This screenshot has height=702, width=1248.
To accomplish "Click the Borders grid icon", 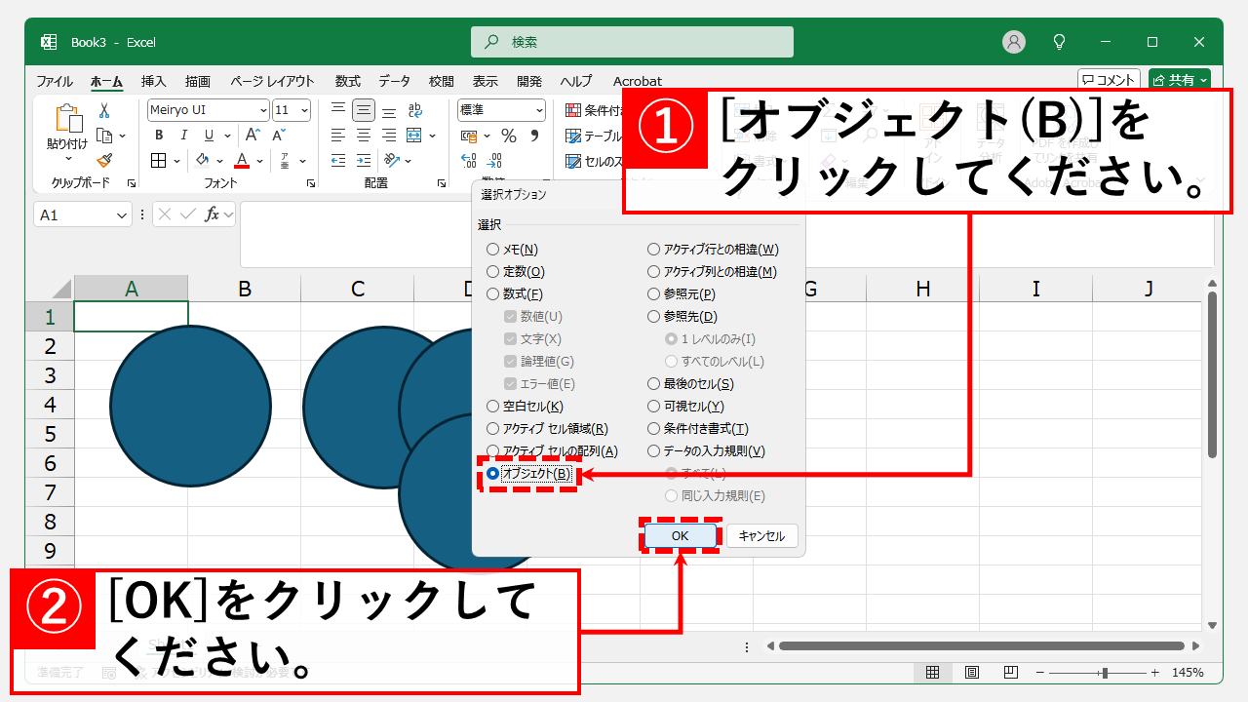I will click(159, 160).
